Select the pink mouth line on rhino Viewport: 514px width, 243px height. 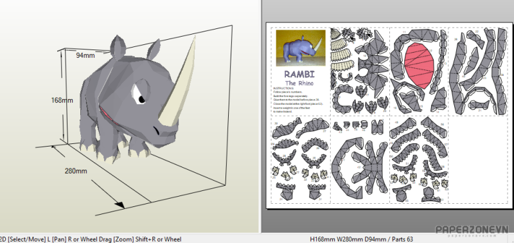pos(109,116)
